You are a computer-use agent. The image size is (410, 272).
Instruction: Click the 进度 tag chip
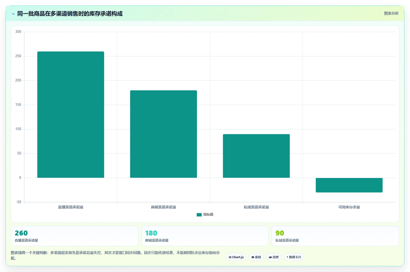[x=274, y=257]
